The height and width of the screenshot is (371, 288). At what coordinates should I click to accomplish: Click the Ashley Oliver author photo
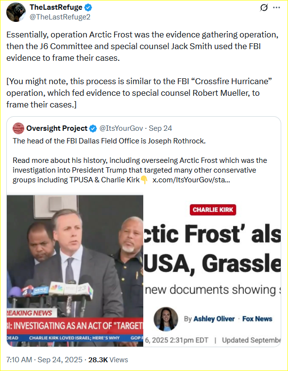pyautogui.click(x=166, y=319)
